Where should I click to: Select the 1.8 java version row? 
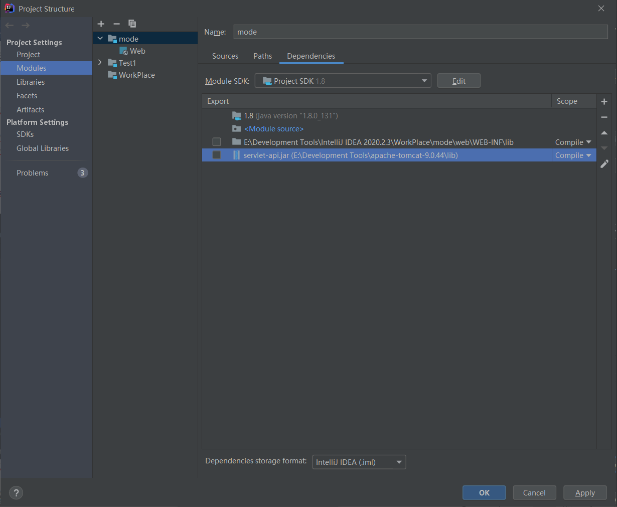point(399,116)
